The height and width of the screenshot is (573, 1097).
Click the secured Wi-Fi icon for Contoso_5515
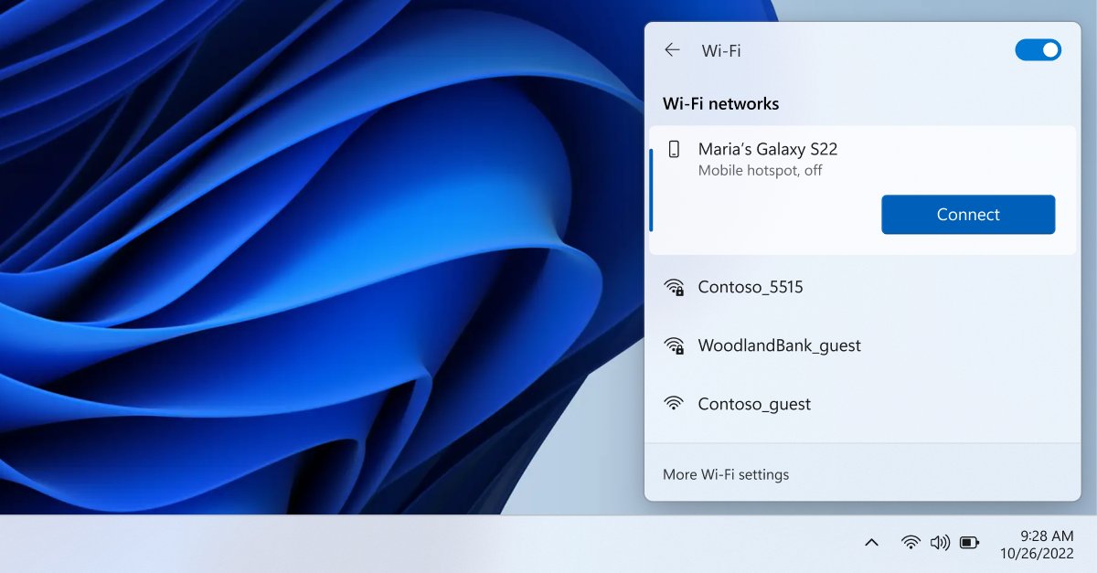click(x=674, y=286)
